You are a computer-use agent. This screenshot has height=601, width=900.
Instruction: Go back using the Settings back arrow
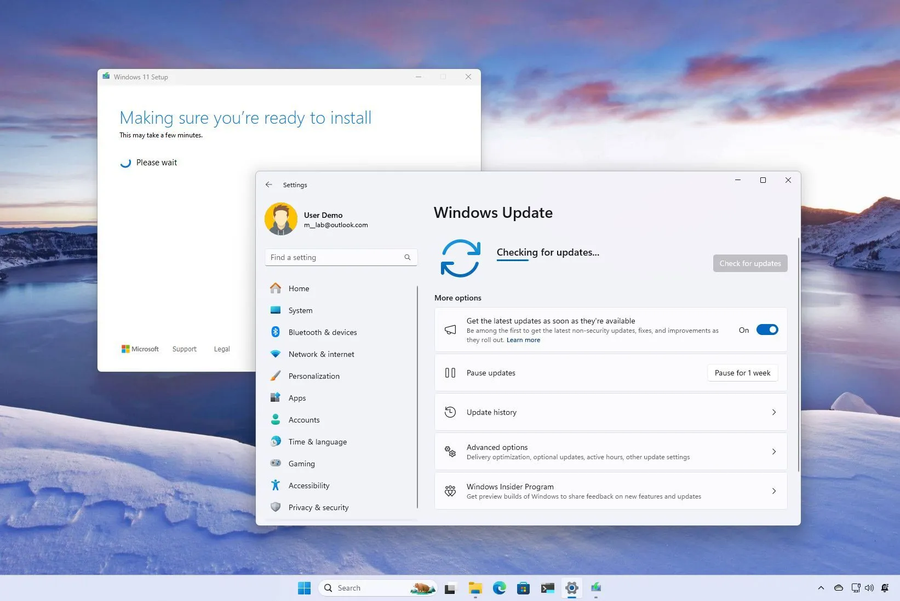click(269, 184)
